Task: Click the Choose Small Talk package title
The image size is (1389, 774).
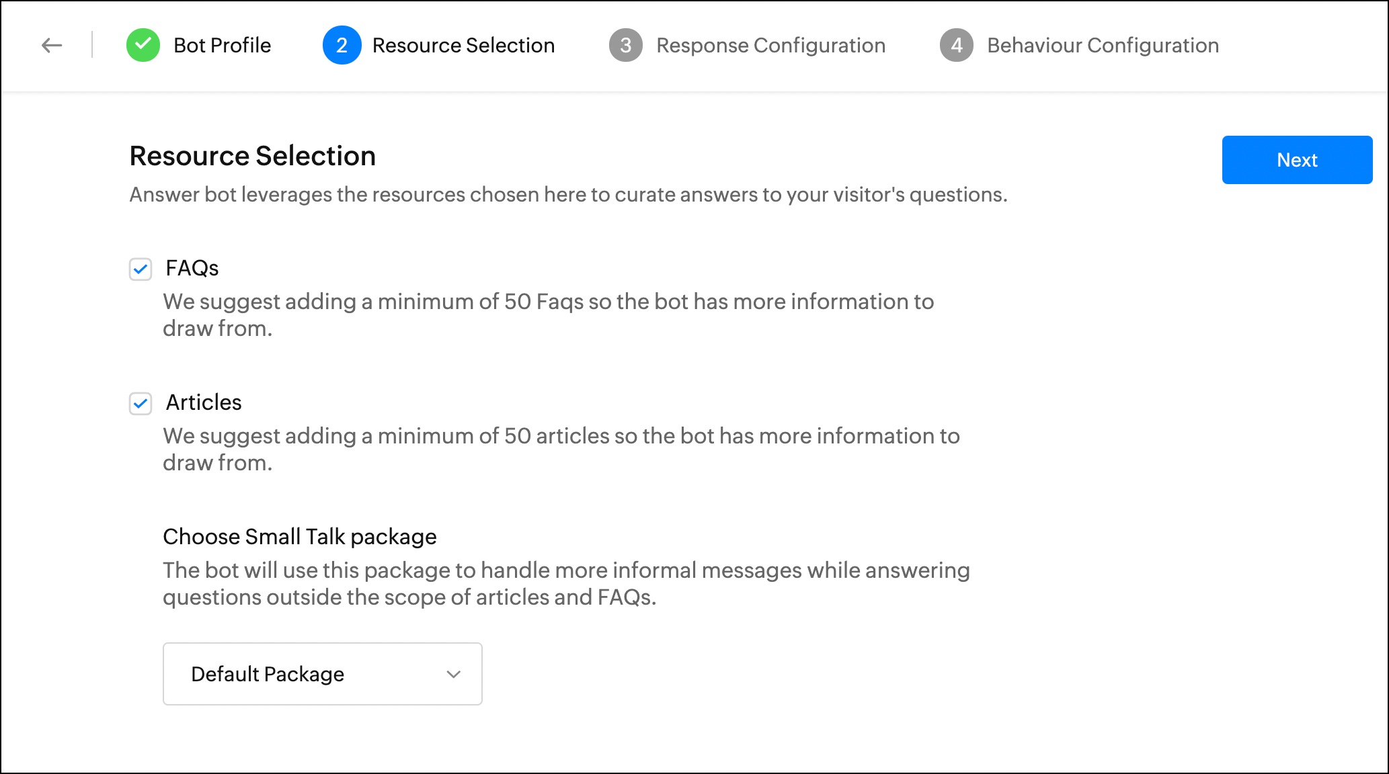Action: [x=300, y=537]
